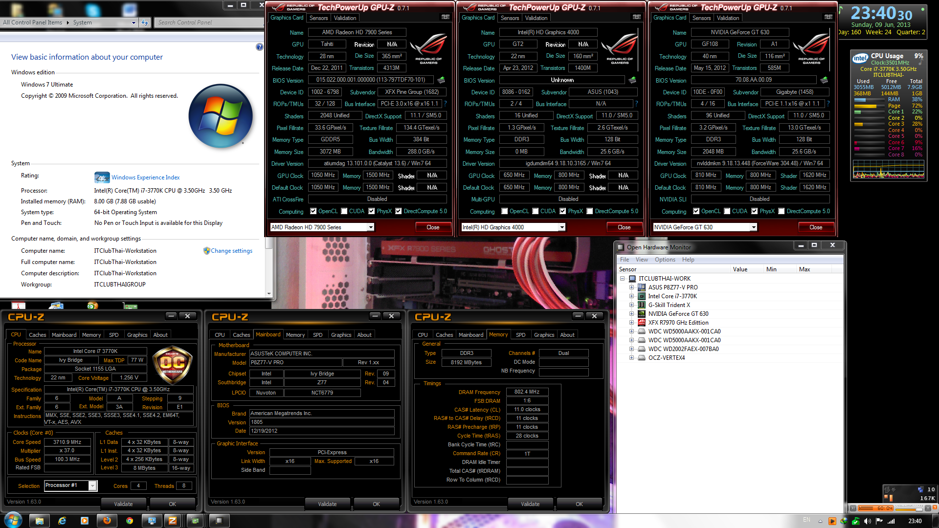Screen dimensions: 939x528
Task: Toggle PhysX checkbox in AMD Radeon GPU-Z
Action: point(372,211)
